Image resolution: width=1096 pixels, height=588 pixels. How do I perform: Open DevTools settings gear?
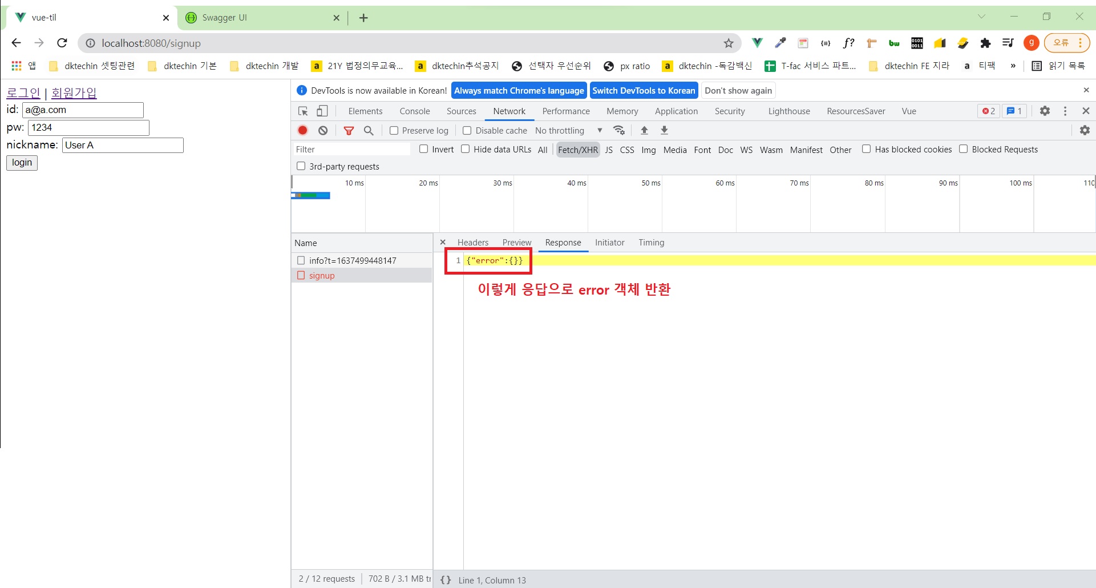pyautogui.click(x=1045, y=111)
